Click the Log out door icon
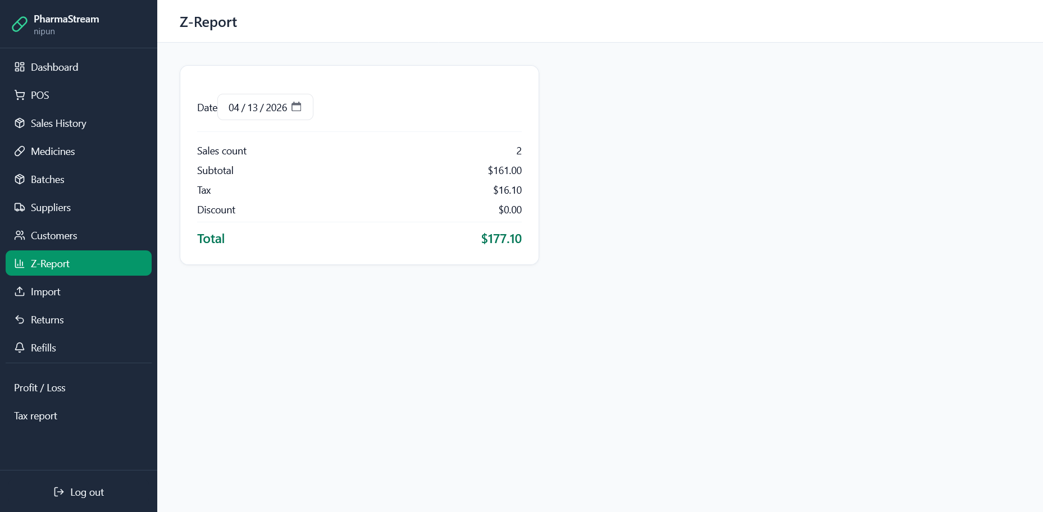1043x512 pixels. point(59,492)
